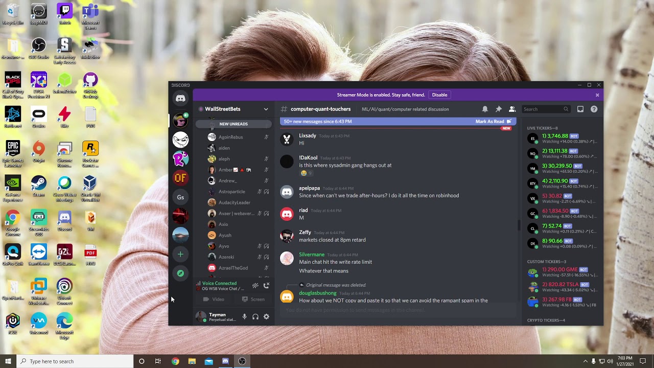The height and width of the screenshot is (368, 654).
Task: Open Explore Public Servers compass icon
Action: [x=180, y=273]
